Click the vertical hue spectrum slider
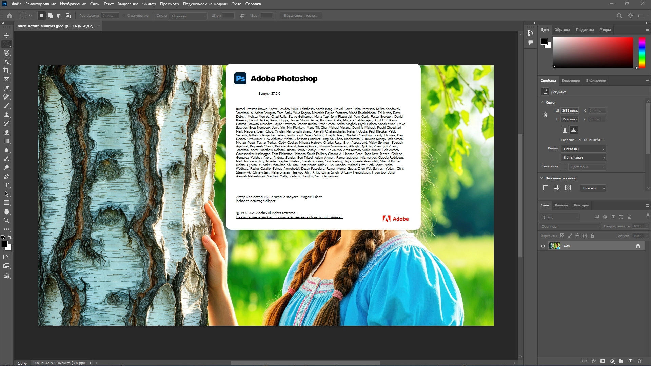Screen dimensions: 651x366 coord(642,53)
